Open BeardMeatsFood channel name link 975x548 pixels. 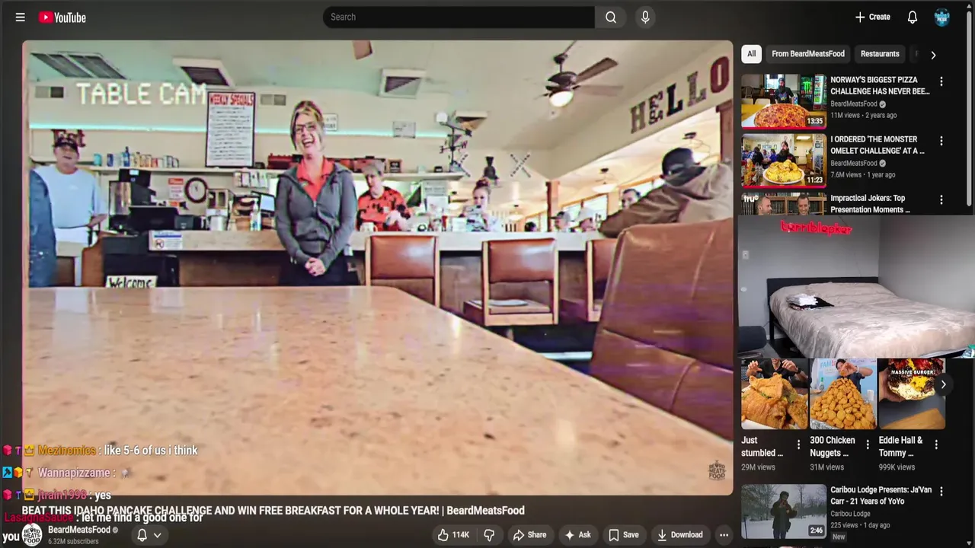[79, 530]
